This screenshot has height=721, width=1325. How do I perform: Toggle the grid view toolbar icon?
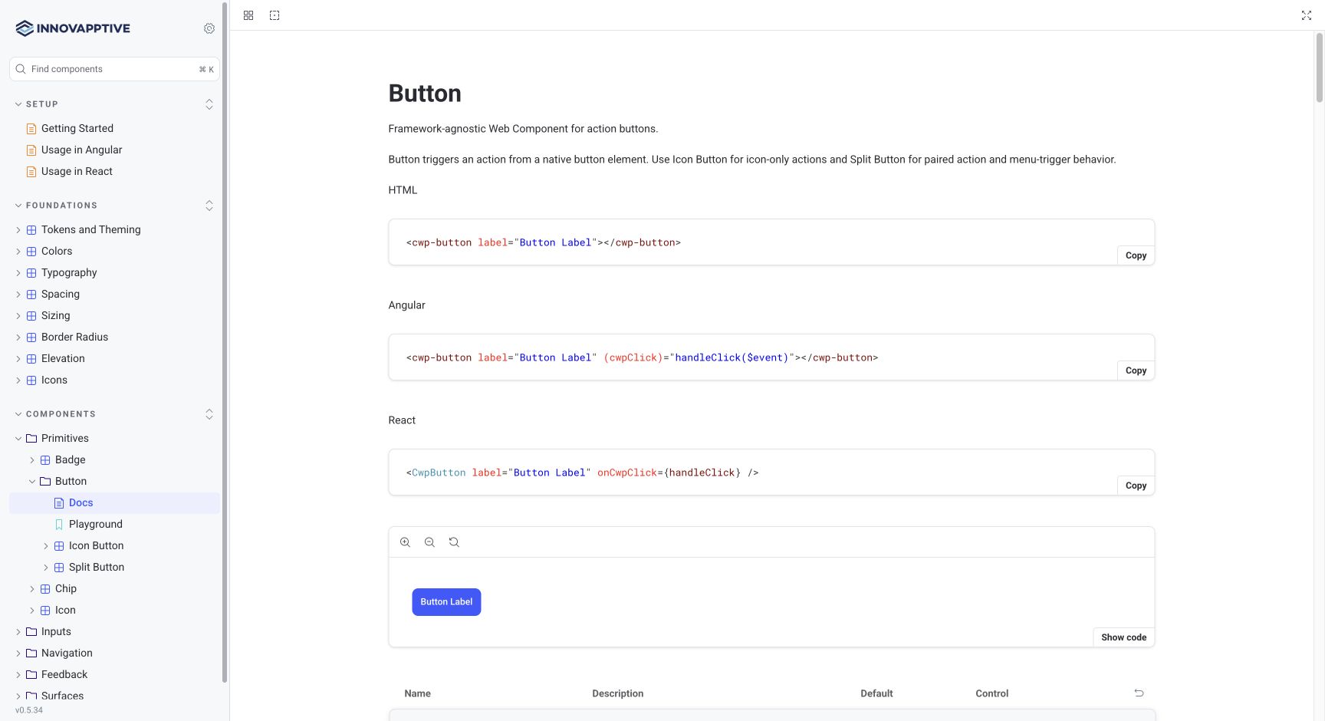(x=248, y=15)
